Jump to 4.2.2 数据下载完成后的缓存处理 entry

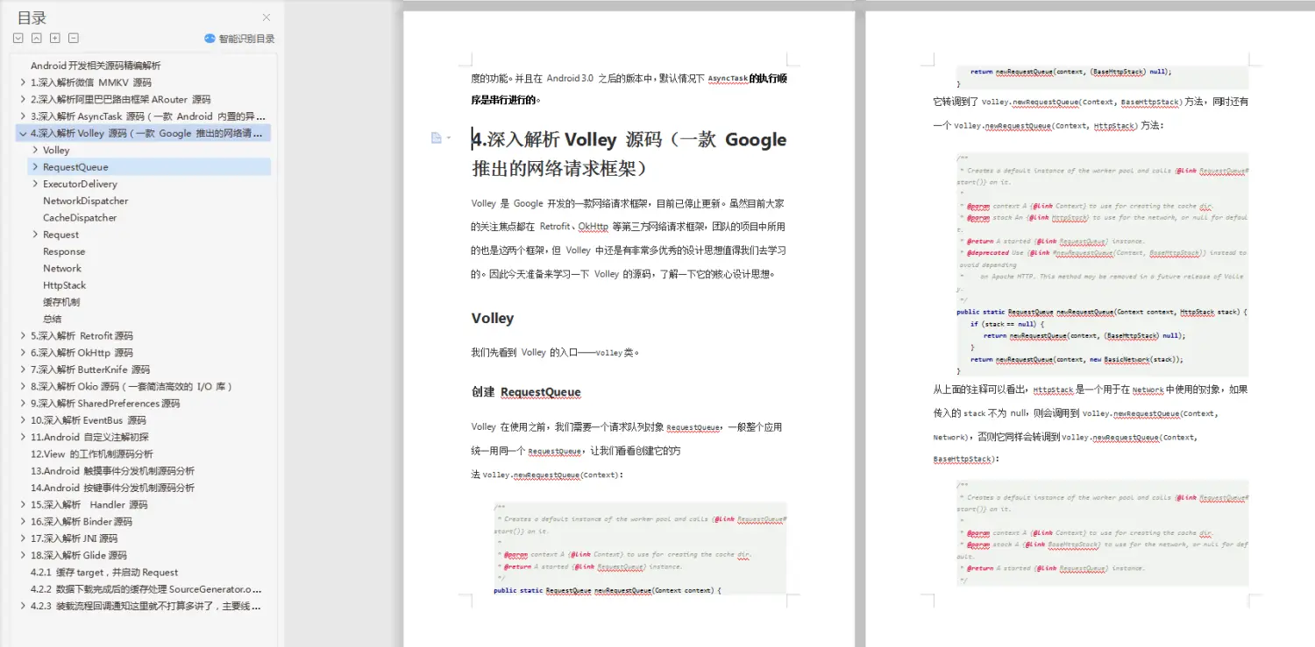pyautogui.click(x=146, y=589)
